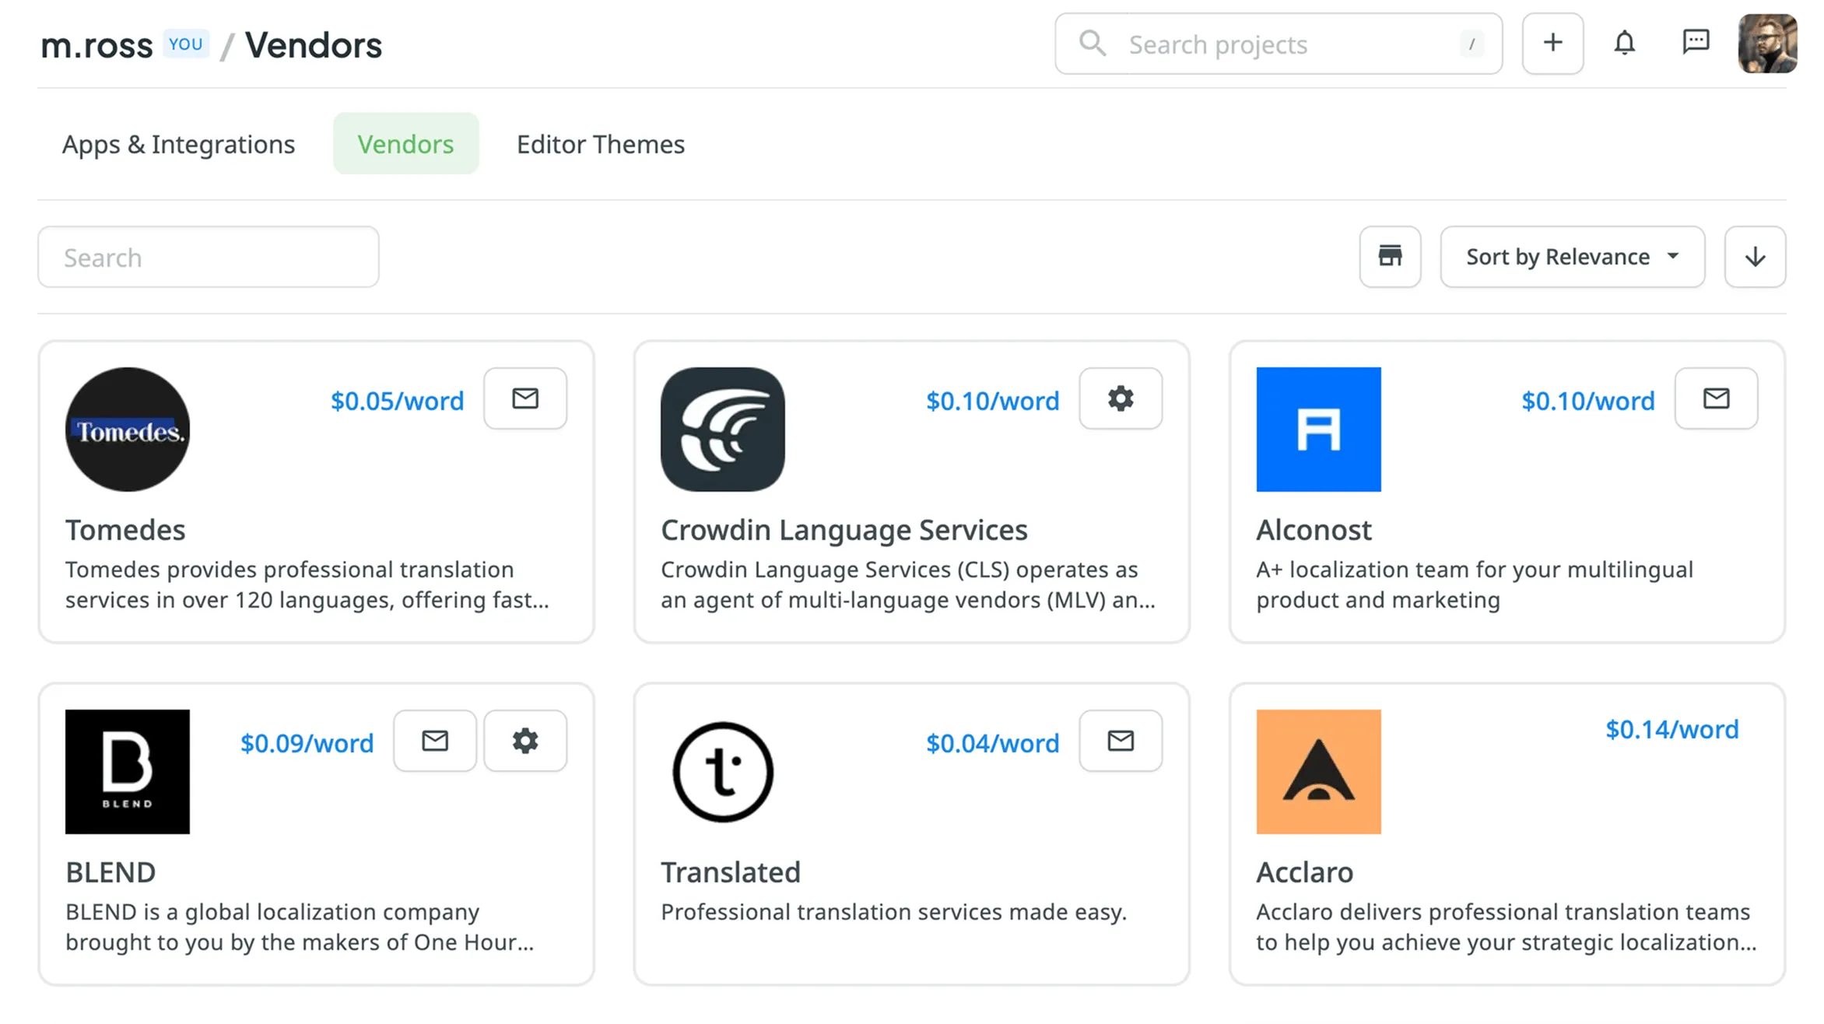Click the envelope icon on BLEND card
The image size is (1824, 1024).
click(435, 741)
